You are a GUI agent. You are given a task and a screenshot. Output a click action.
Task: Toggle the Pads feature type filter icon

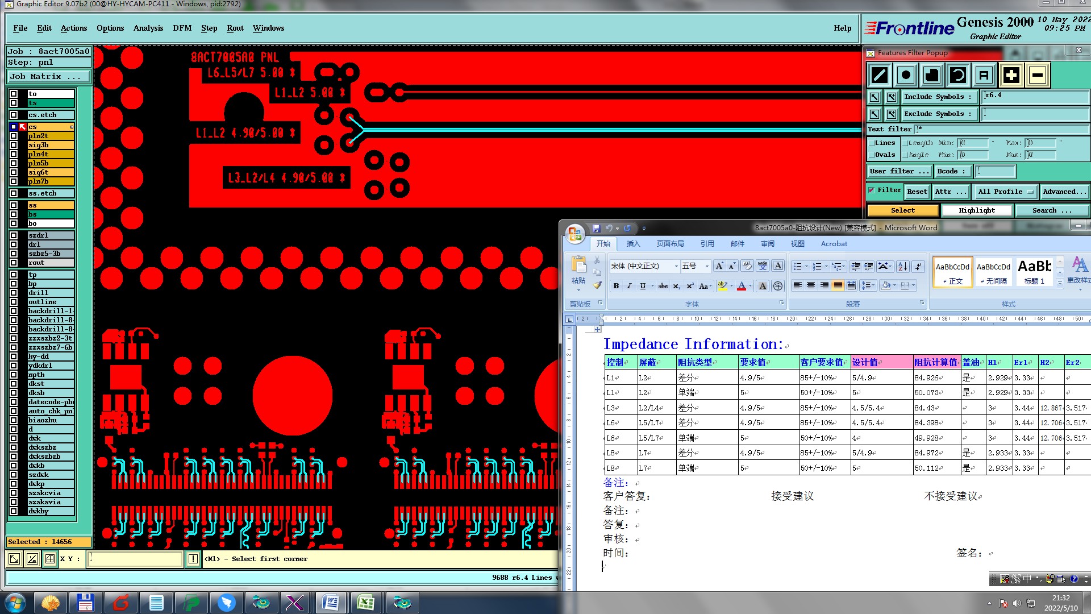(906, 75)
